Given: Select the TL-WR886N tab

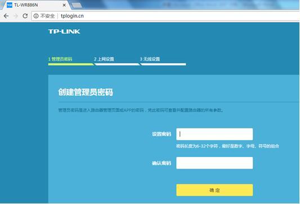Looking at the screenshot, I should [x=37, y=5].
